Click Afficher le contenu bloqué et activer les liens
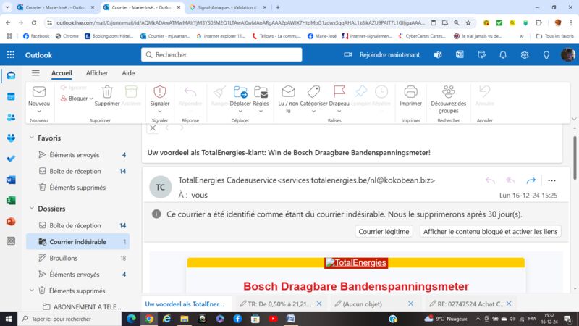This screenshot has width=579, height=326. [491, 231]
